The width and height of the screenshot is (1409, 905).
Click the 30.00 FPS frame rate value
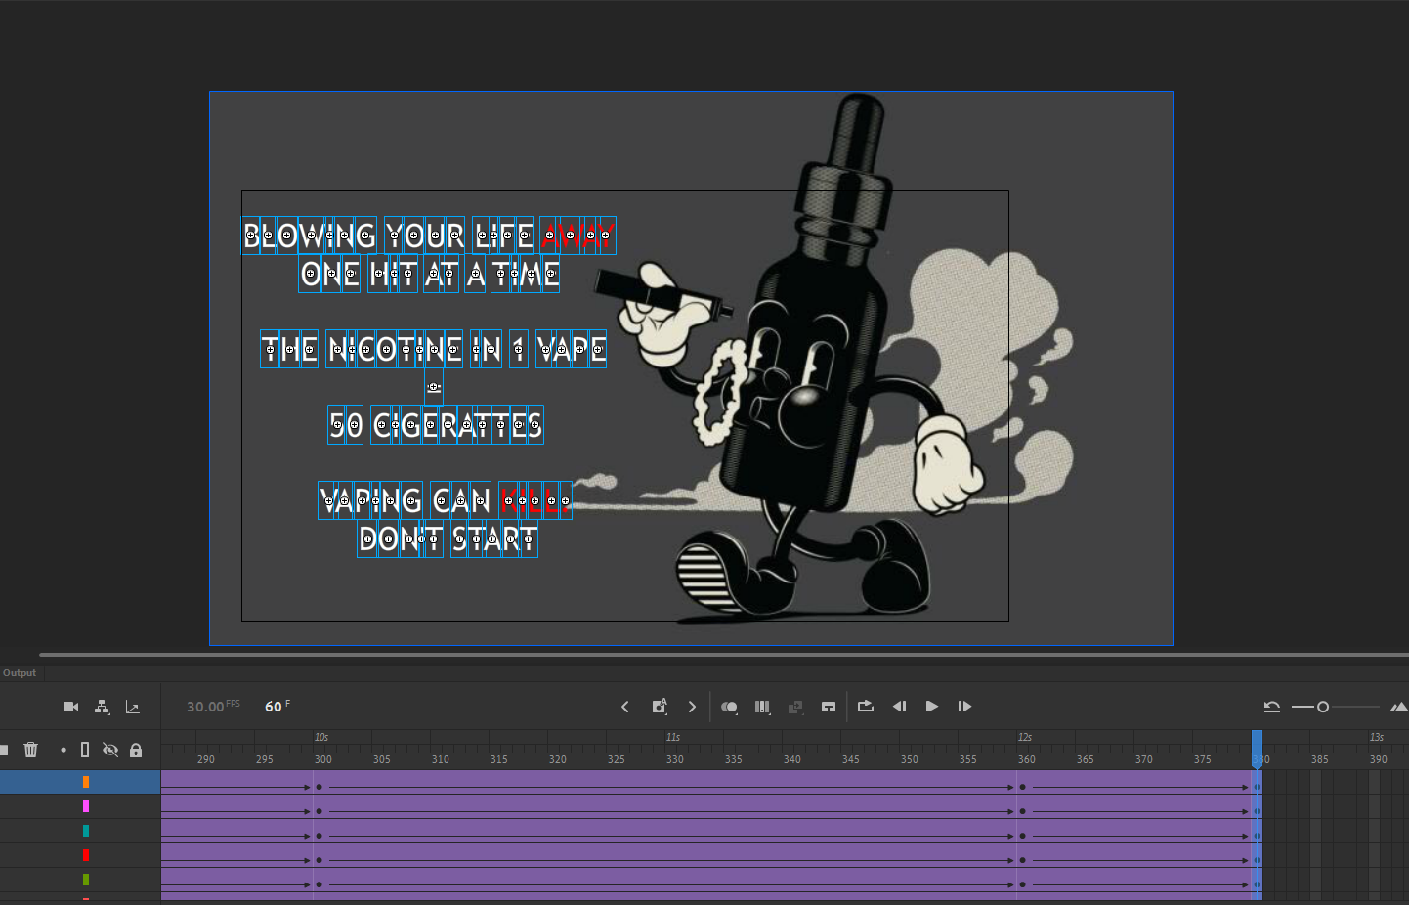coord(213,706)
